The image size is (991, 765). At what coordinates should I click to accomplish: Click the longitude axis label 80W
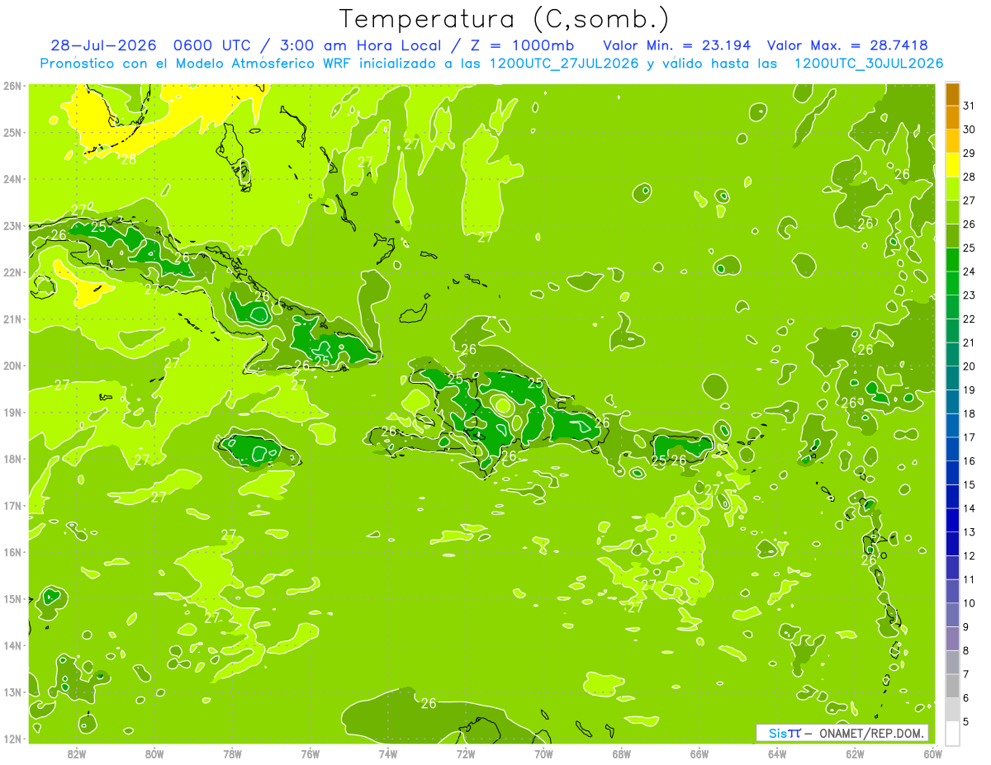tap(154, 753)
